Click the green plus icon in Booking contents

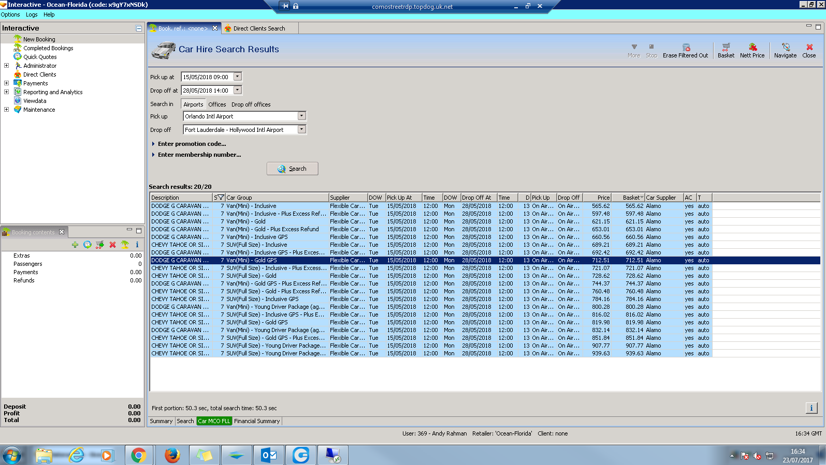coord(75,245)
